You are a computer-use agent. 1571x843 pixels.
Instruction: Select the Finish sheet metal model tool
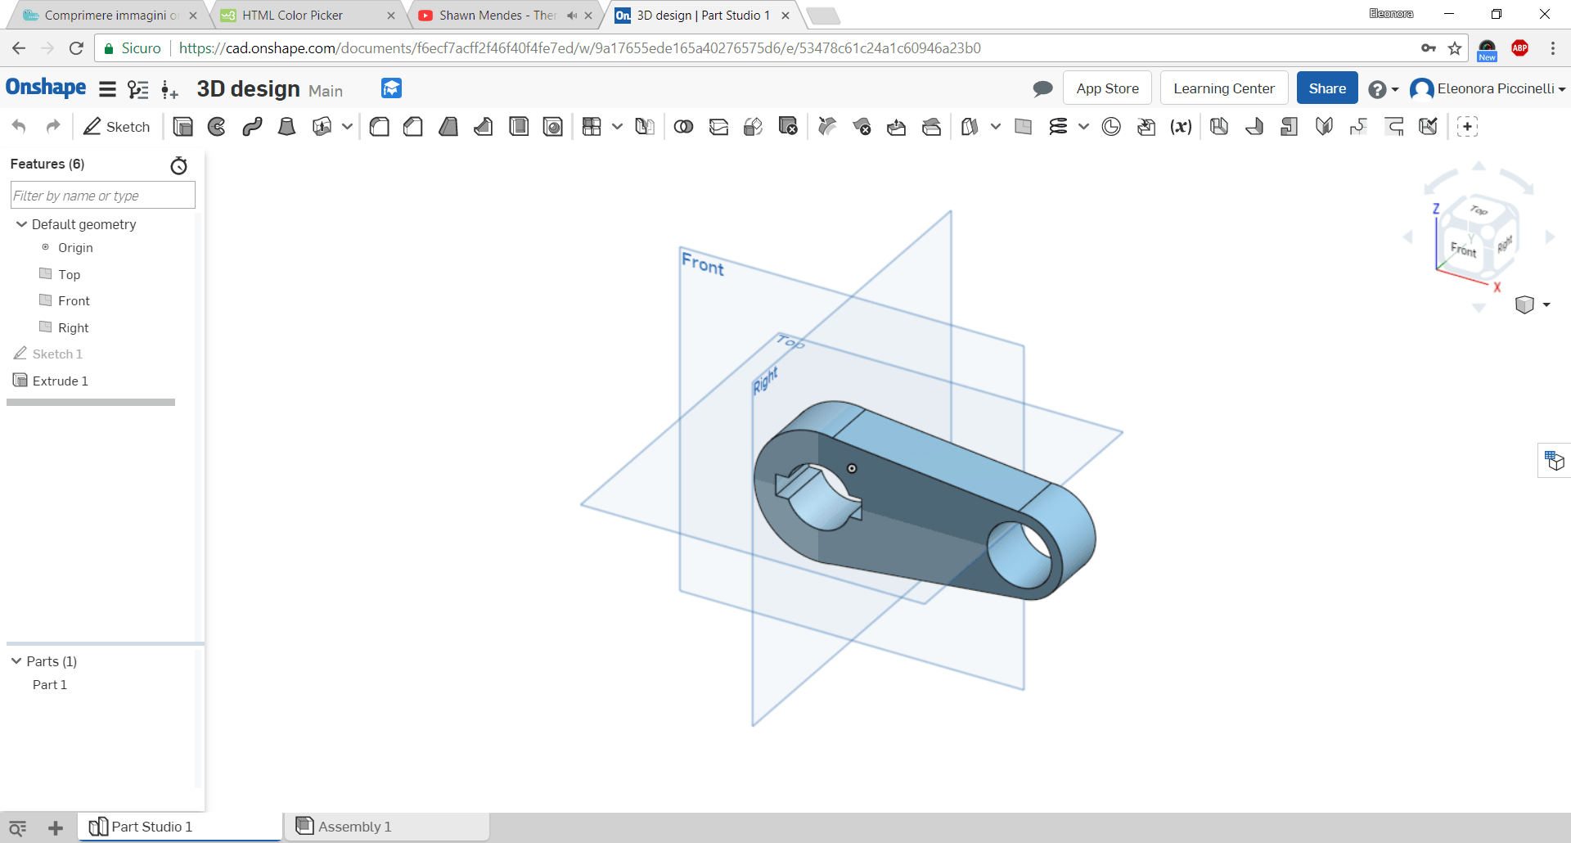(x=1429, y=127)
